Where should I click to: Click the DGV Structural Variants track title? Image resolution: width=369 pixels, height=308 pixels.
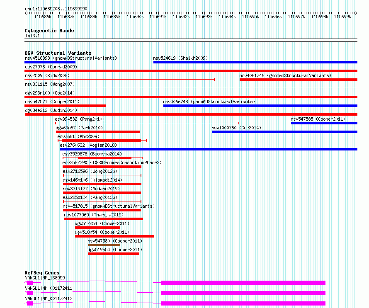click(x=58, y=53)
